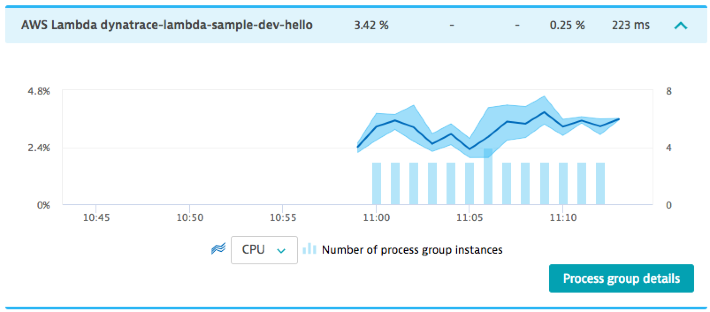Click the 223 ms response time value
Image resolution: width=710 pixels, height=312 pixels.
[x=631, y=25]
